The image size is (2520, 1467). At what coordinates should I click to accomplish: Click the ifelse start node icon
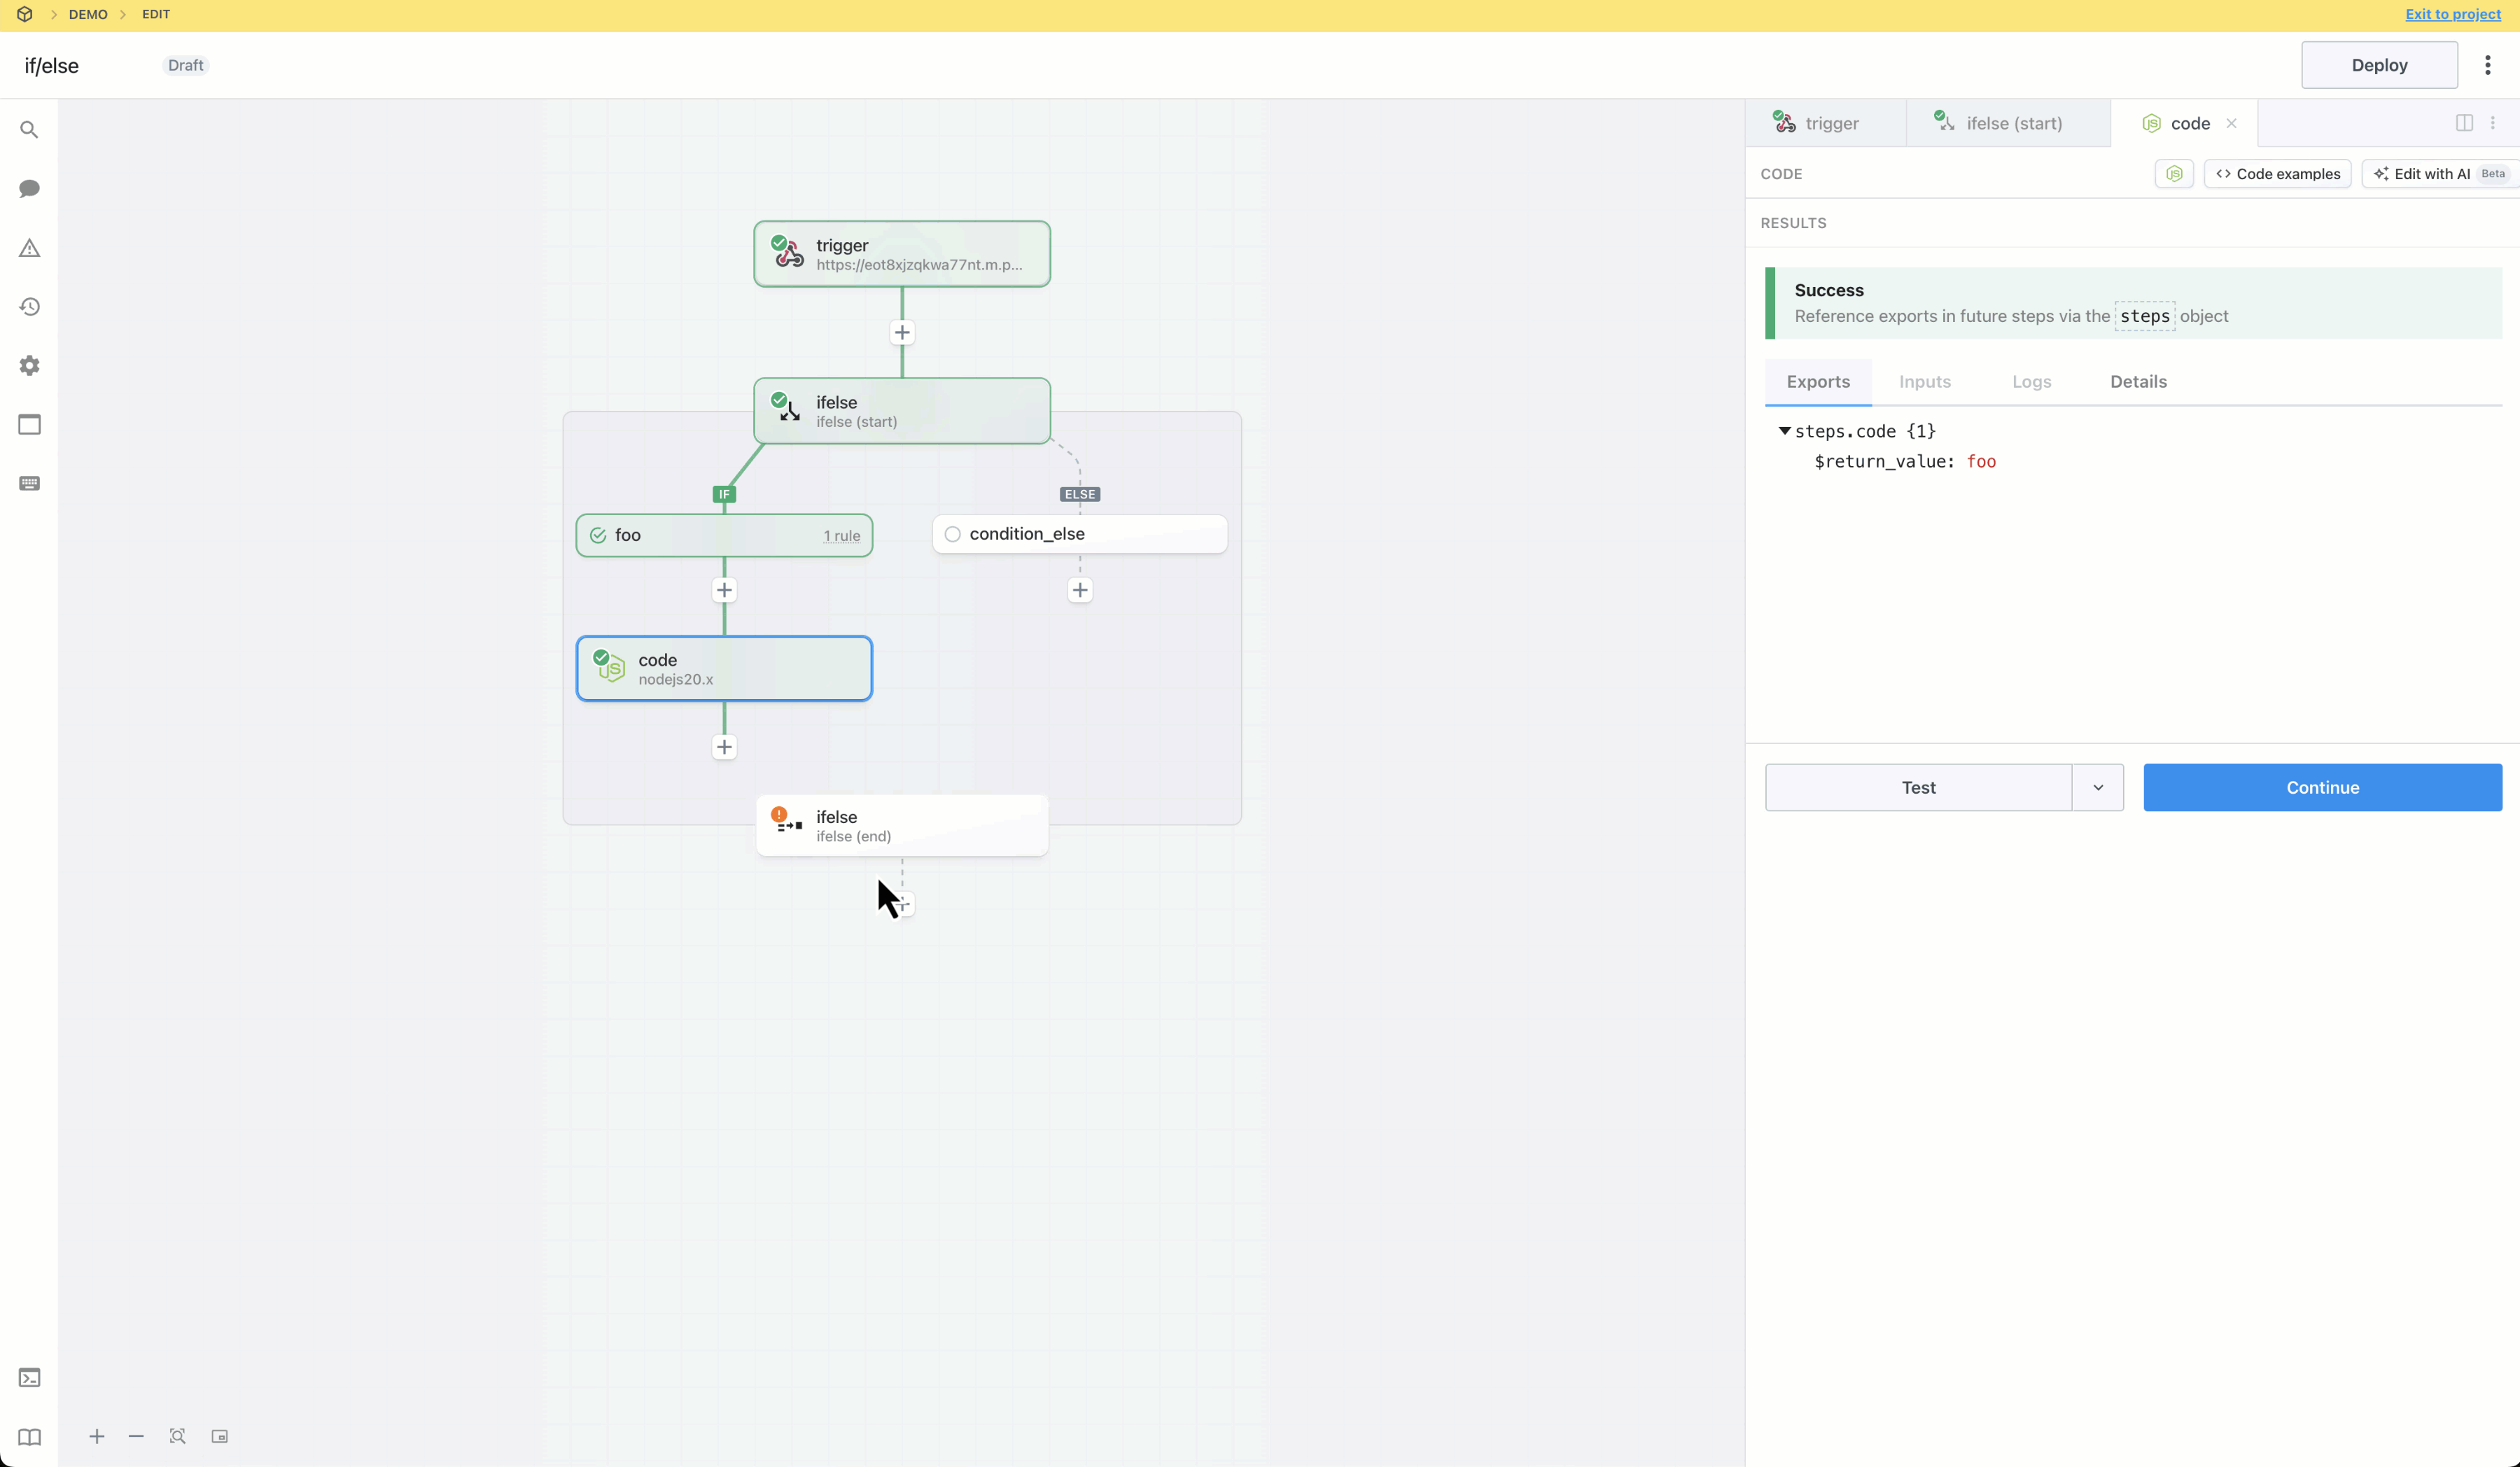pyautogui.click(x=787, y=409)
